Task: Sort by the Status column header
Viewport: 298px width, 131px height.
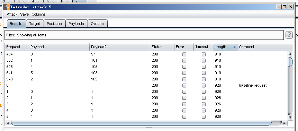Action: coord(162,47)
